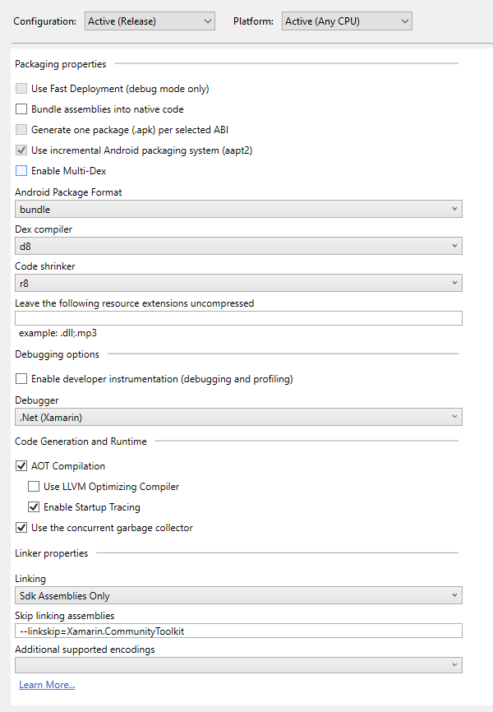Check Bundle assemblies into native code
This screenshot has width=493, height=712.
pos(21,109)
